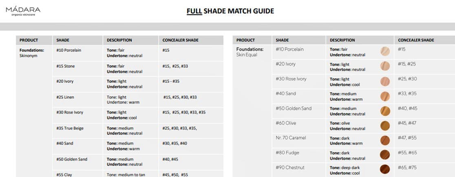
Task: Select the Nr. 70 Caramel swatch
Action: click(x=385, y=140)
